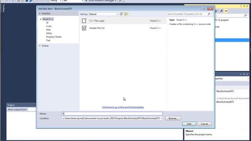
Task: Select the Property Sheets category
Action: point(54,37)
